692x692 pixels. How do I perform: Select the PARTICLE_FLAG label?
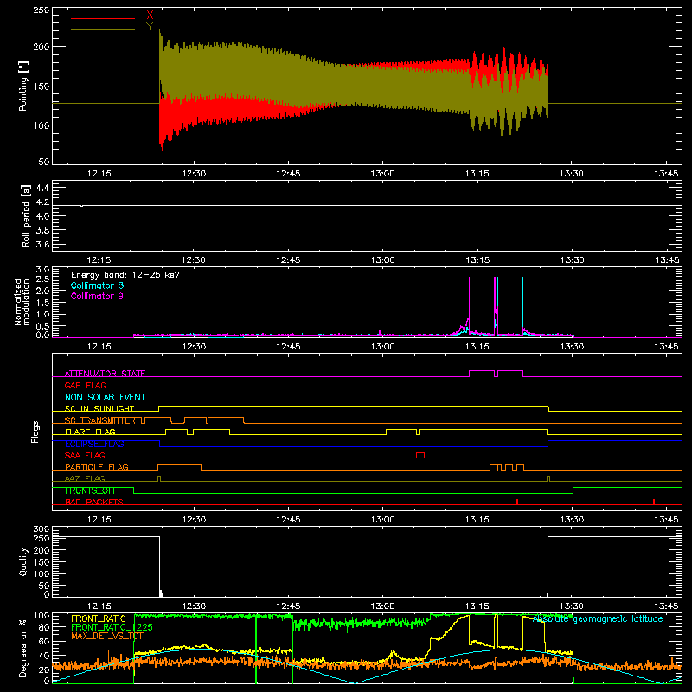pyautogui.click(x=97, y=466)
